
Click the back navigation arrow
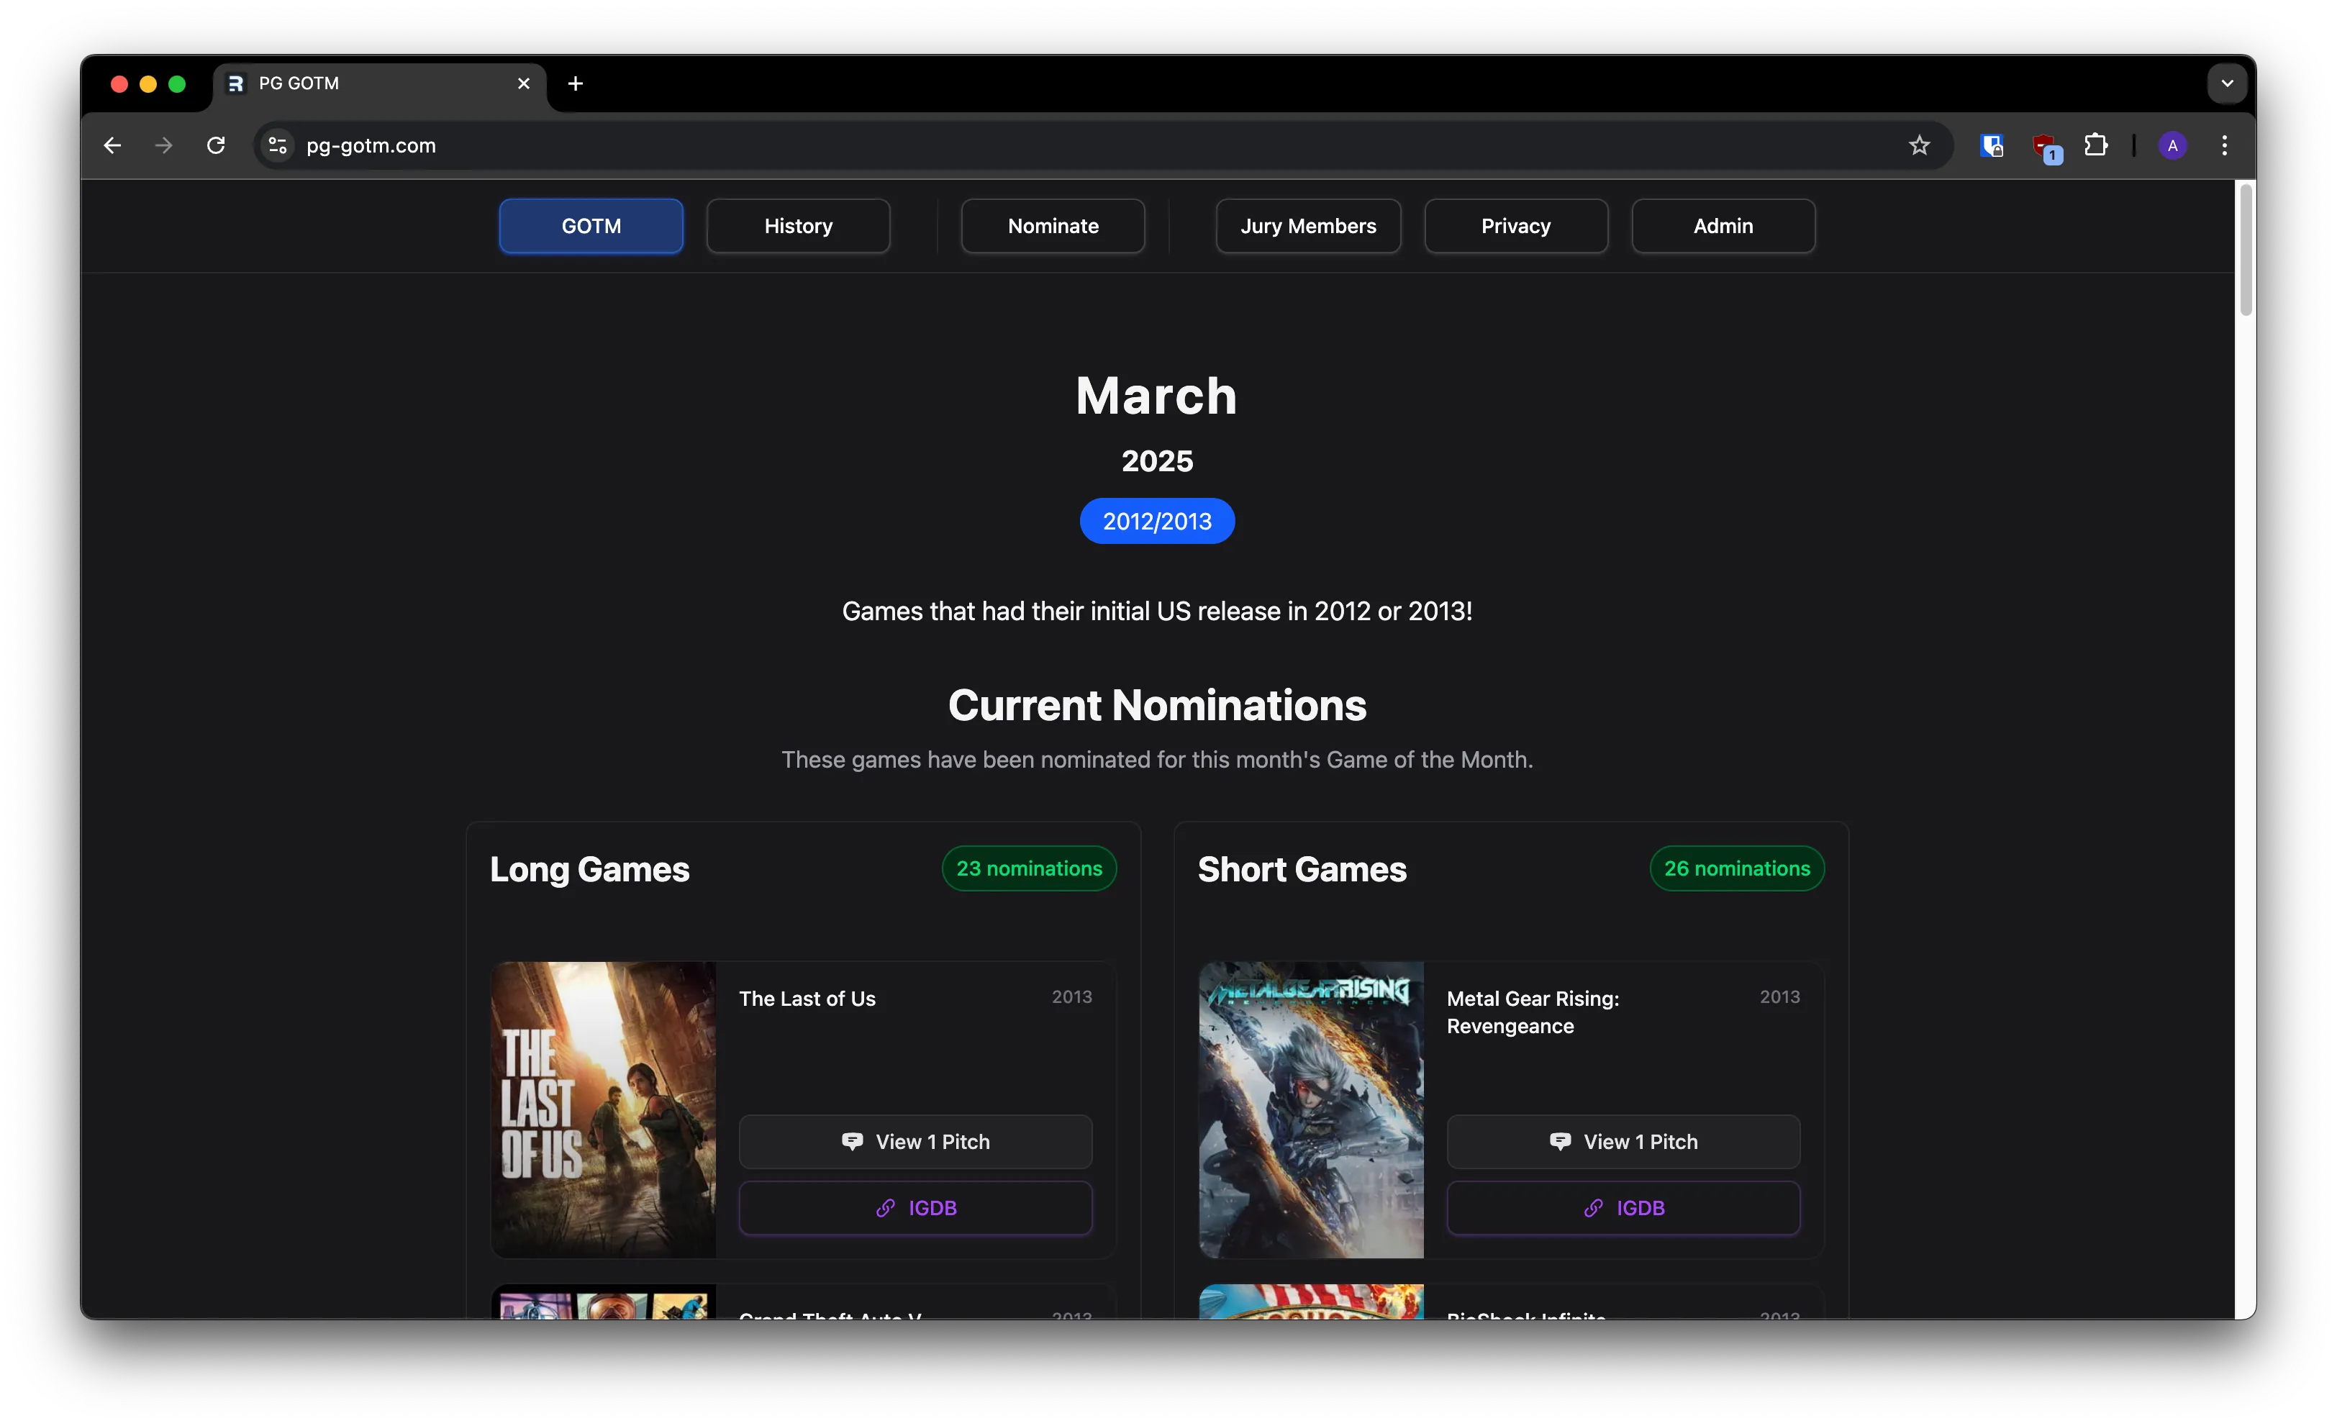[x=112, y=145]
